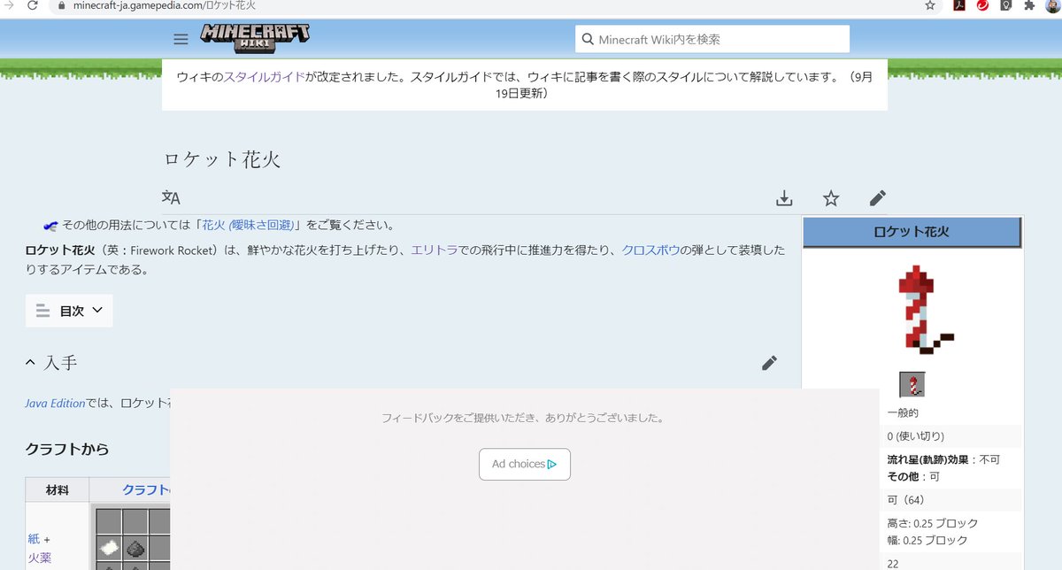Open the browser extensions puzzle icon
This screenshot has height=570, width=1062.
click(1029, 7)
